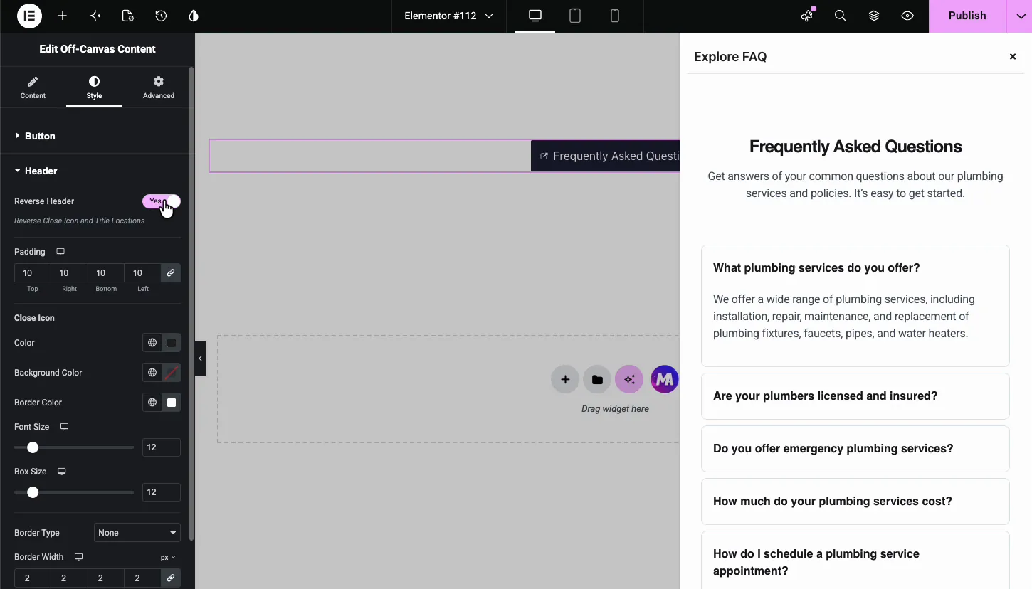
Task: Edit the Box Size value field
Action: click(162, 492)
